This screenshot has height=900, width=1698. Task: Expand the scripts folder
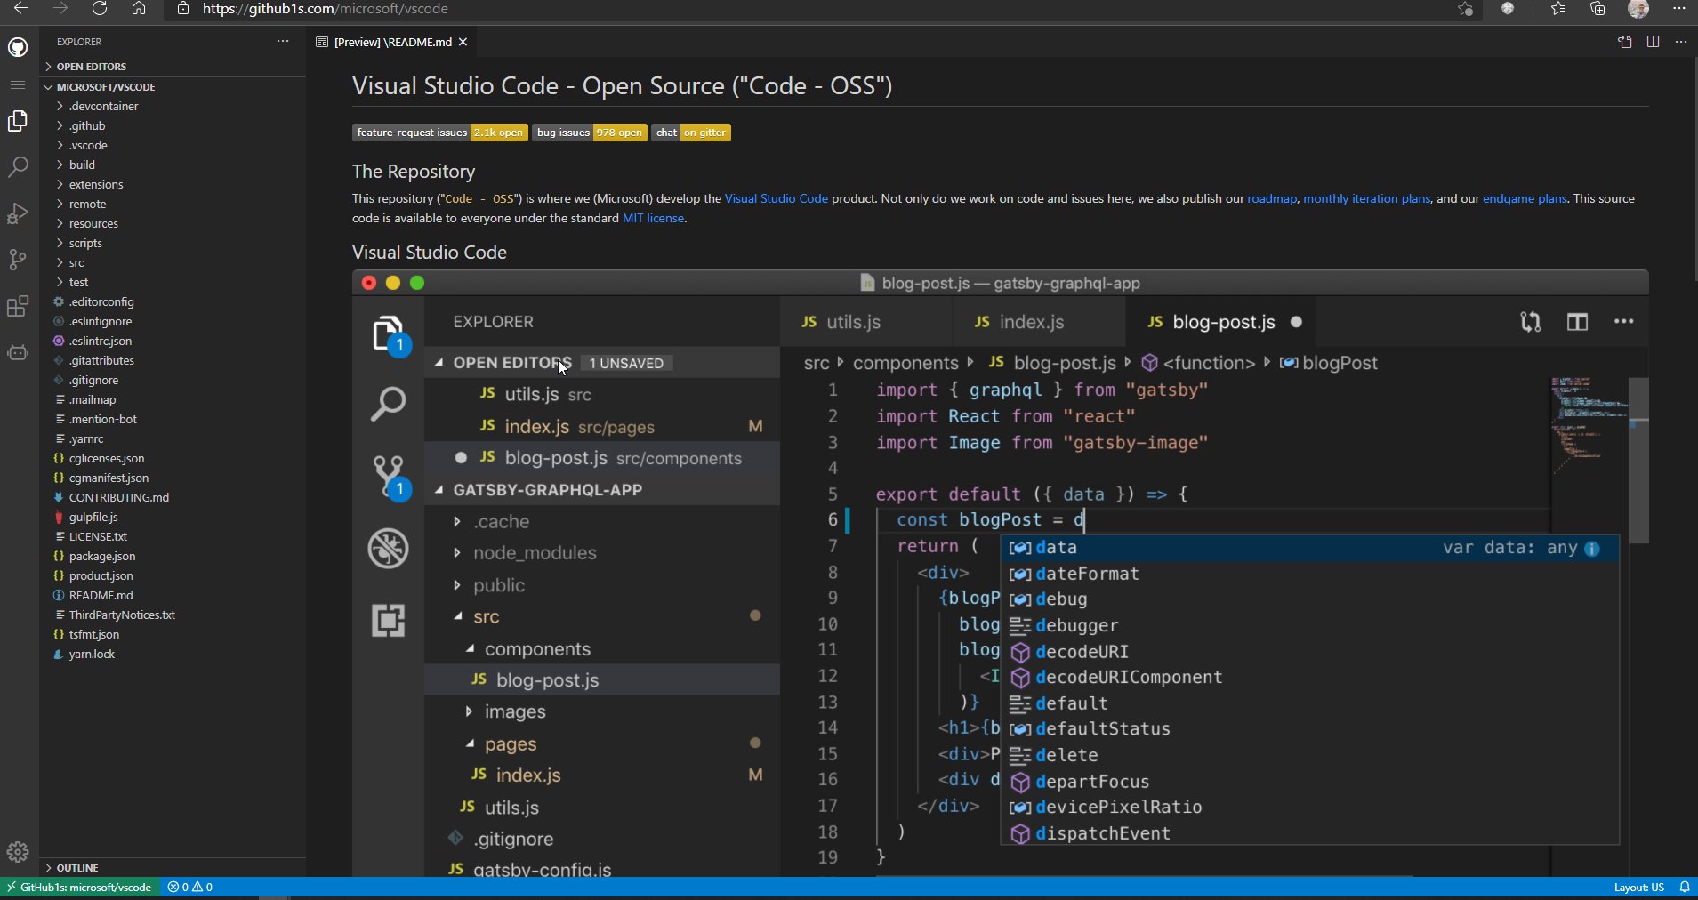(174, 244)
